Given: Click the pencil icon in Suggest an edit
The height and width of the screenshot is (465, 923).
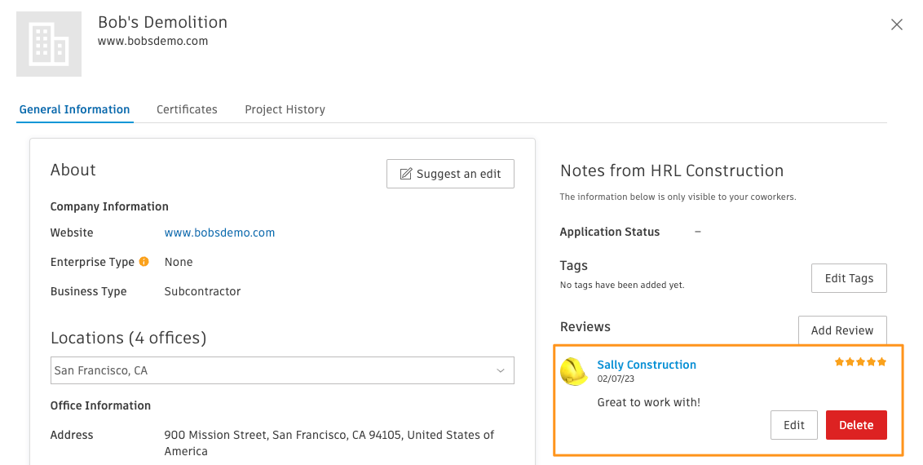Looking at the screenshot, I should point(405,174).
